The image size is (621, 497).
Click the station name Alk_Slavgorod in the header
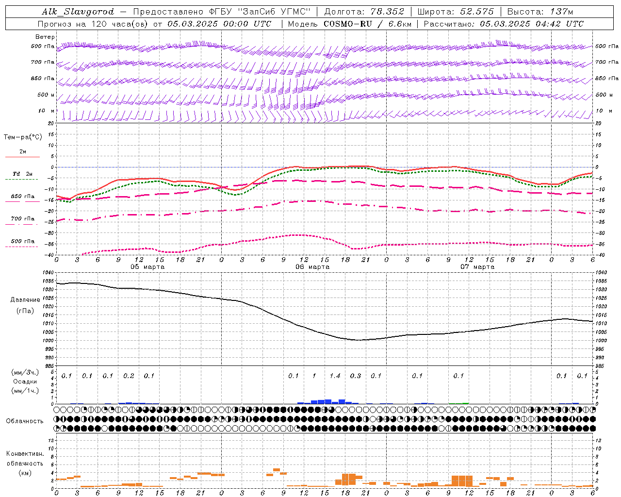(x=78, y=12)
